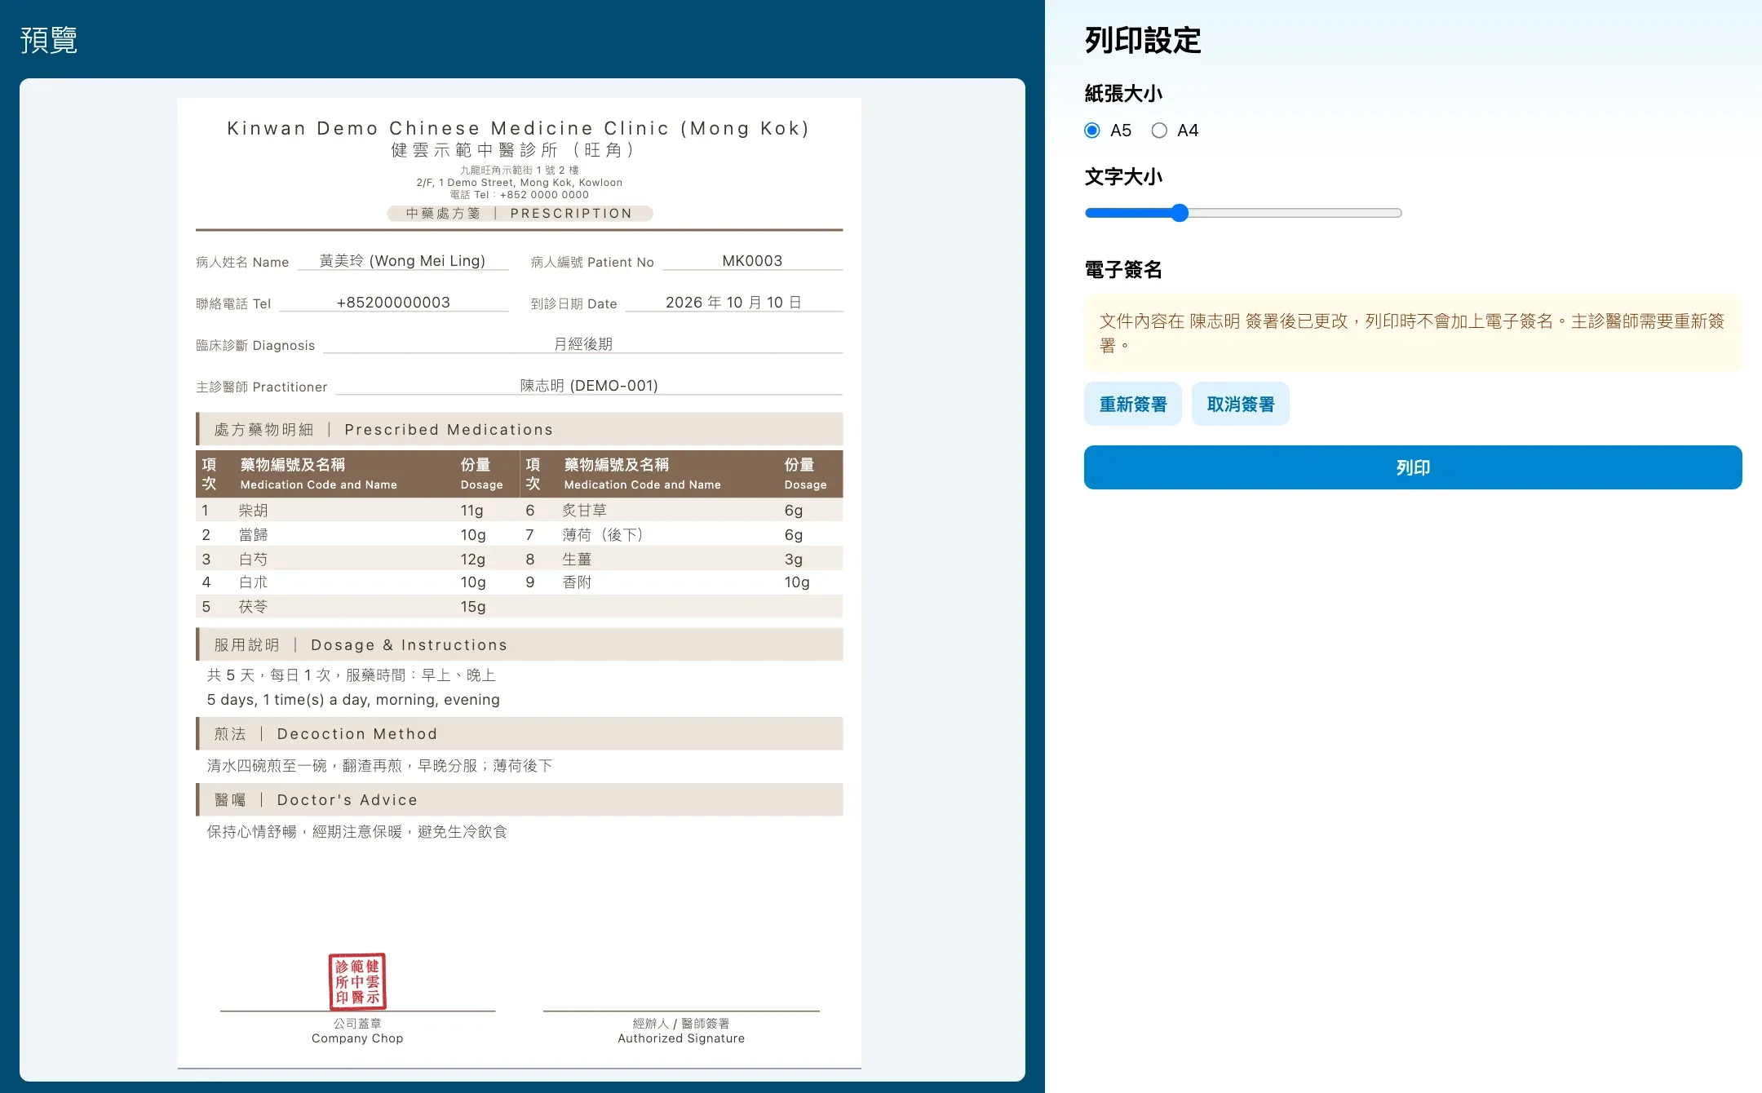
Task: Click the 15g dosage value
Action: [x=473, y=606]
